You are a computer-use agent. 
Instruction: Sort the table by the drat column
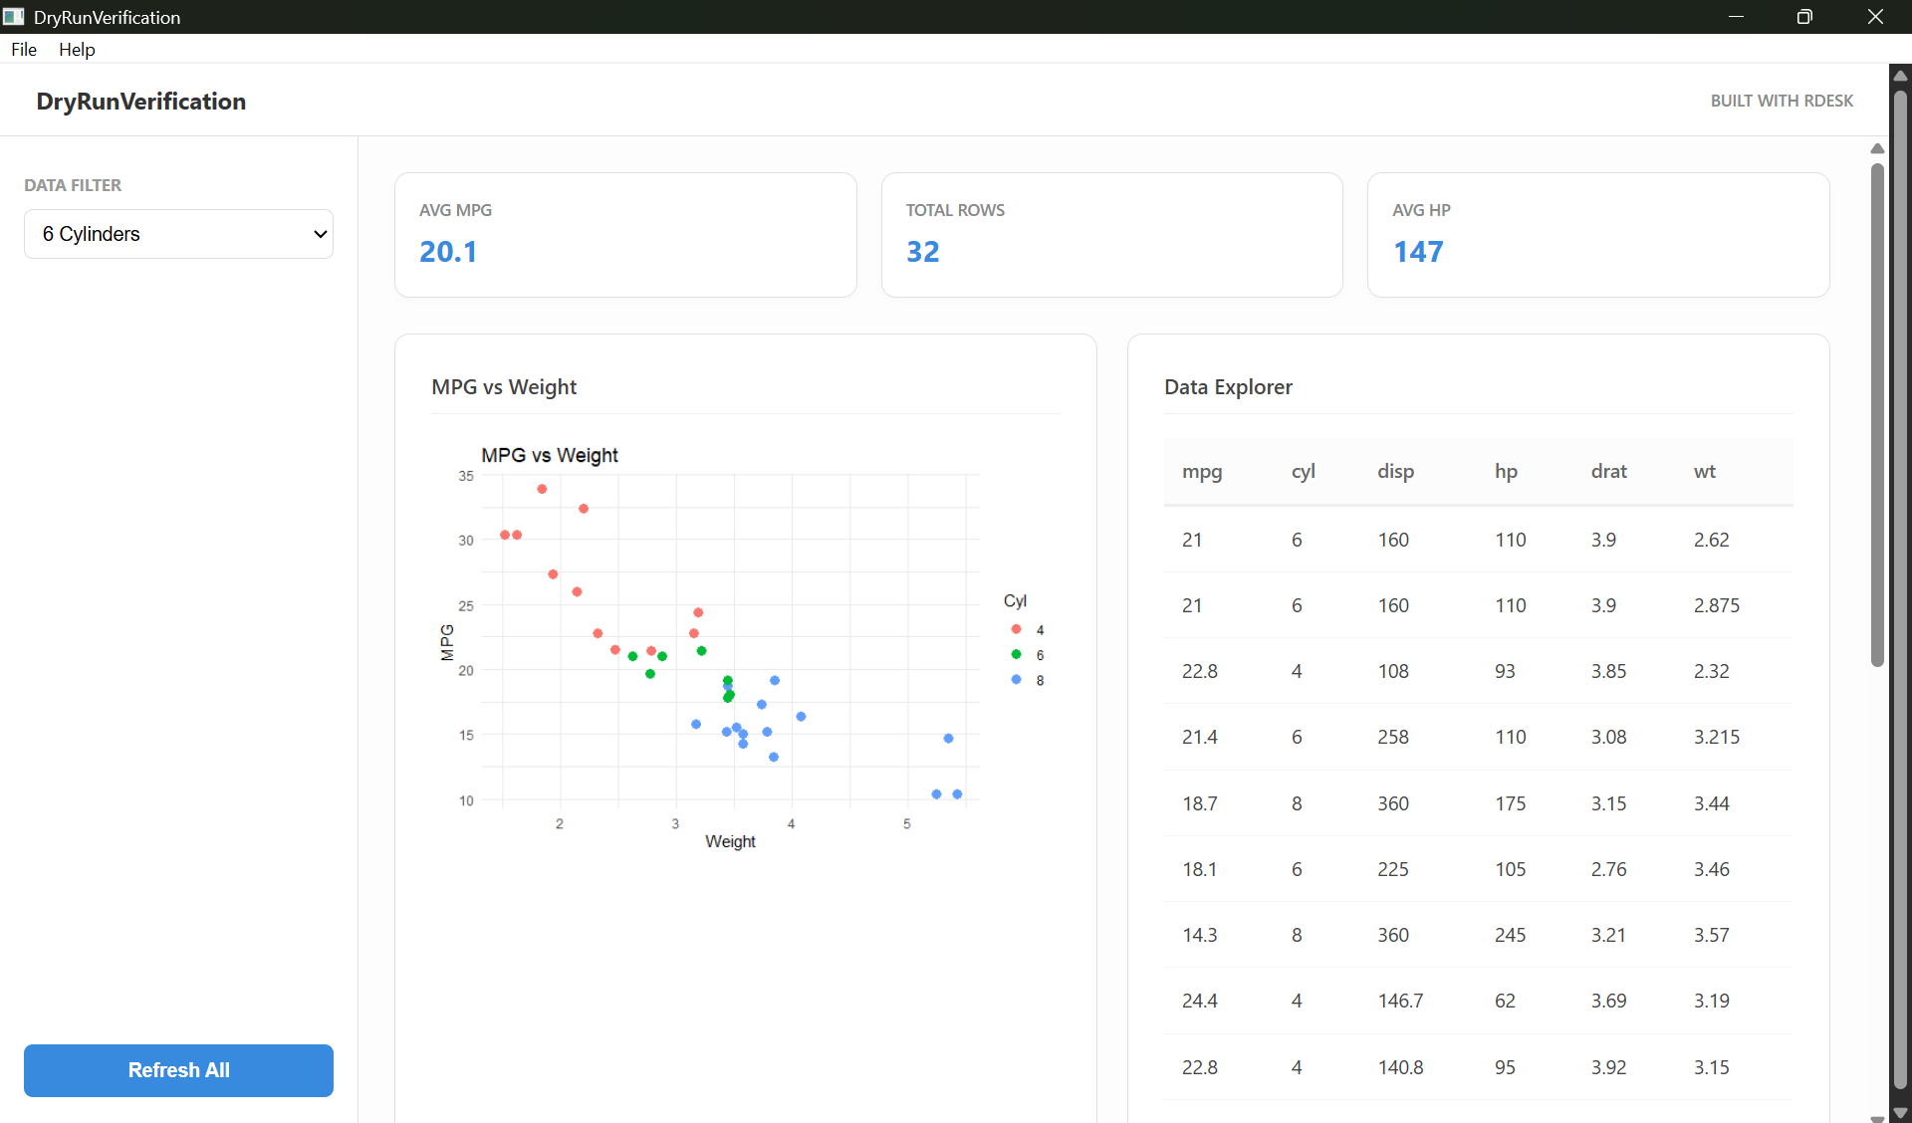click(x=1608, y=472)
